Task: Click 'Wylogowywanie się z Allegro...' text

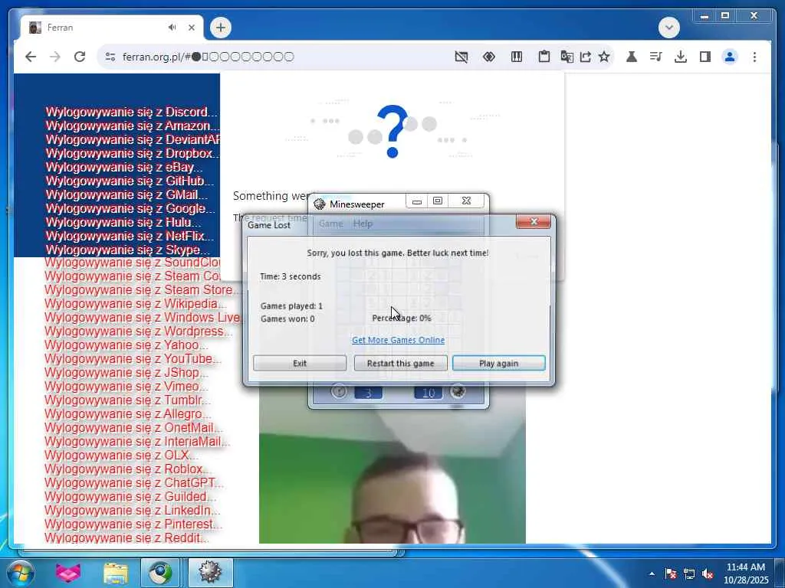Action: tap(128, 414)
